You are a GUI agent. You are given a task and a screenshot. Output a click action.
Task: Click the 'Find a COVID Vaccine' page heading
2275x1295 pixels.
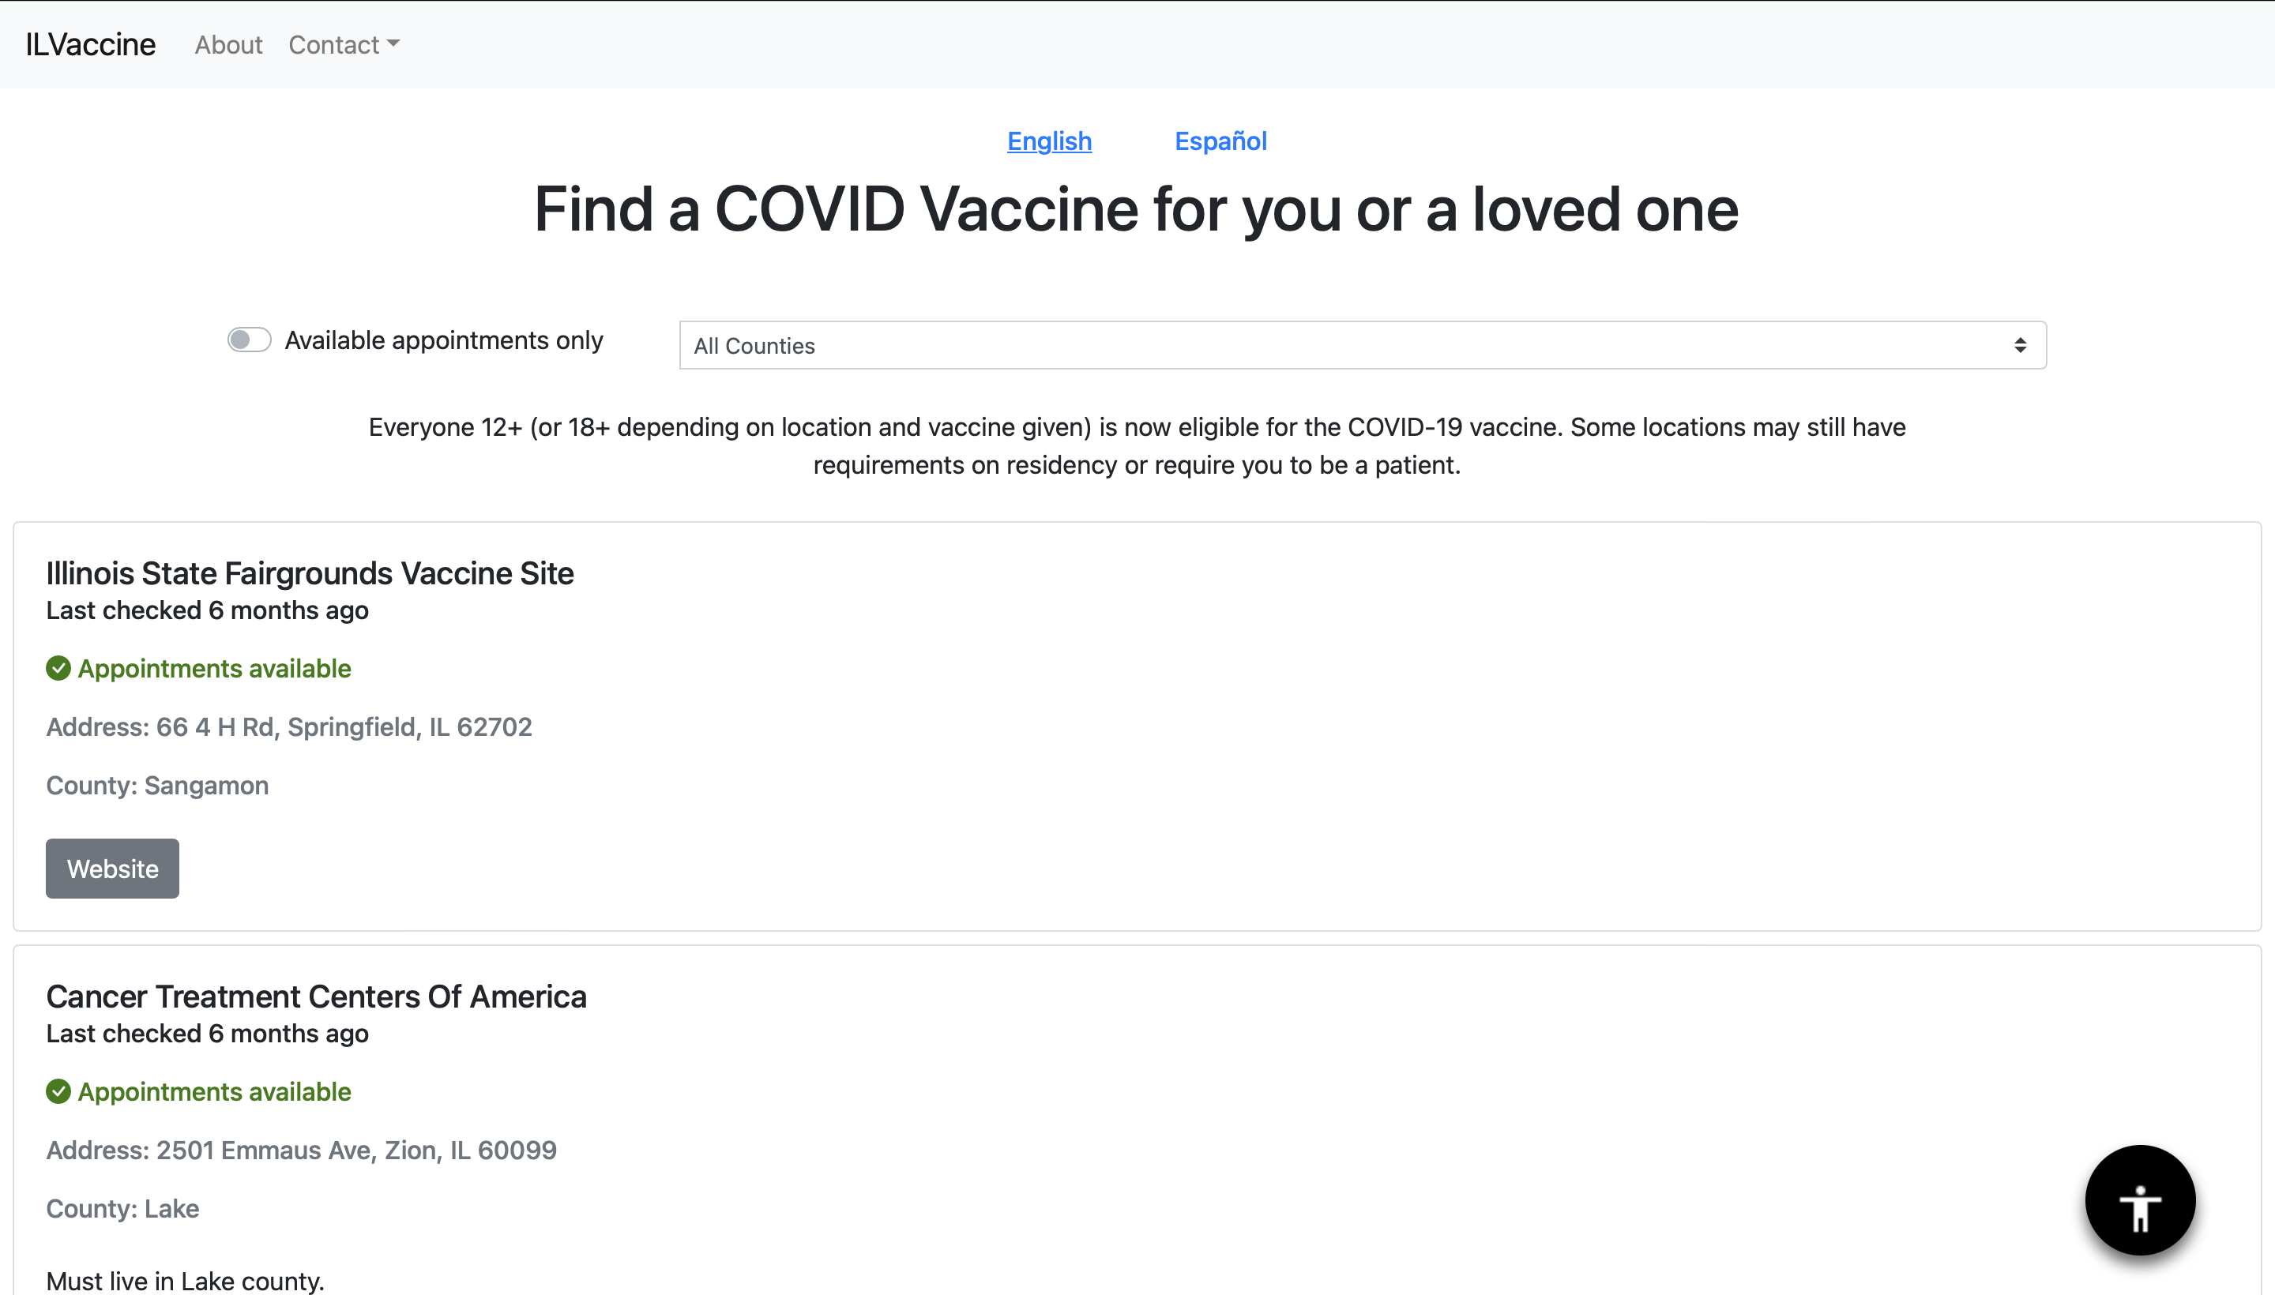[x=1136, y=210]
